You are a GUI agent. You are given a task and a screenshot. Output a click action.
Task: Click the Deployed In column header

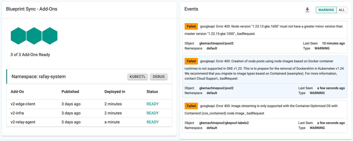pos(115,92)
